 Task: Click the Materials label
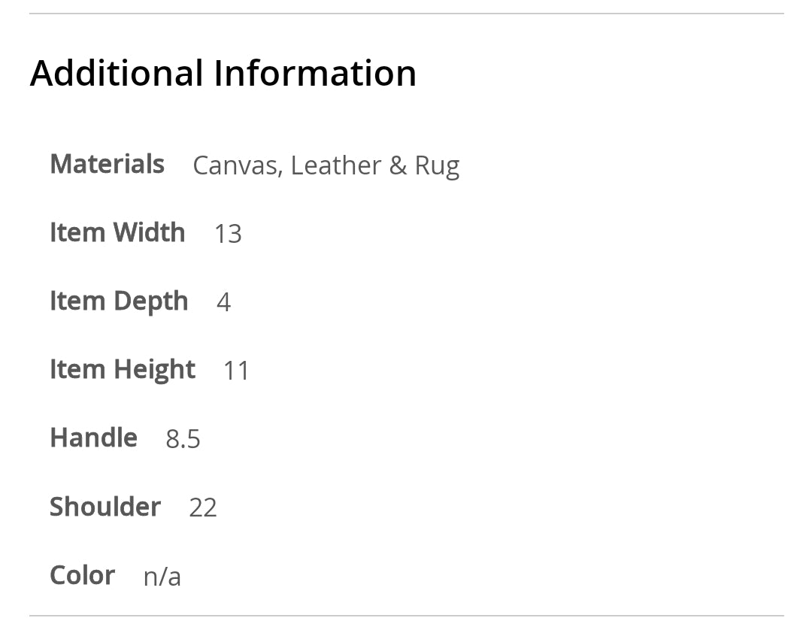point(107,164)
